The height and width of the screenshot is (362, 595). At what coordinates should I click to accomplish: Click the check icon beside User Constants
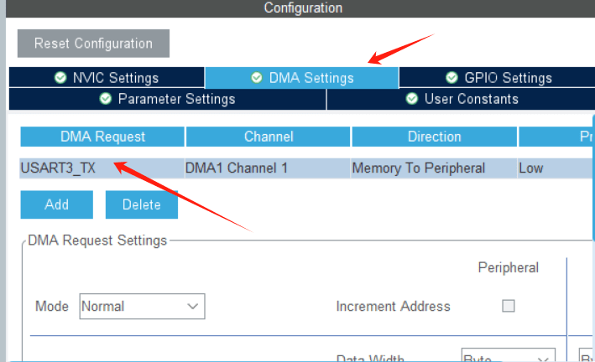(412, 99)
